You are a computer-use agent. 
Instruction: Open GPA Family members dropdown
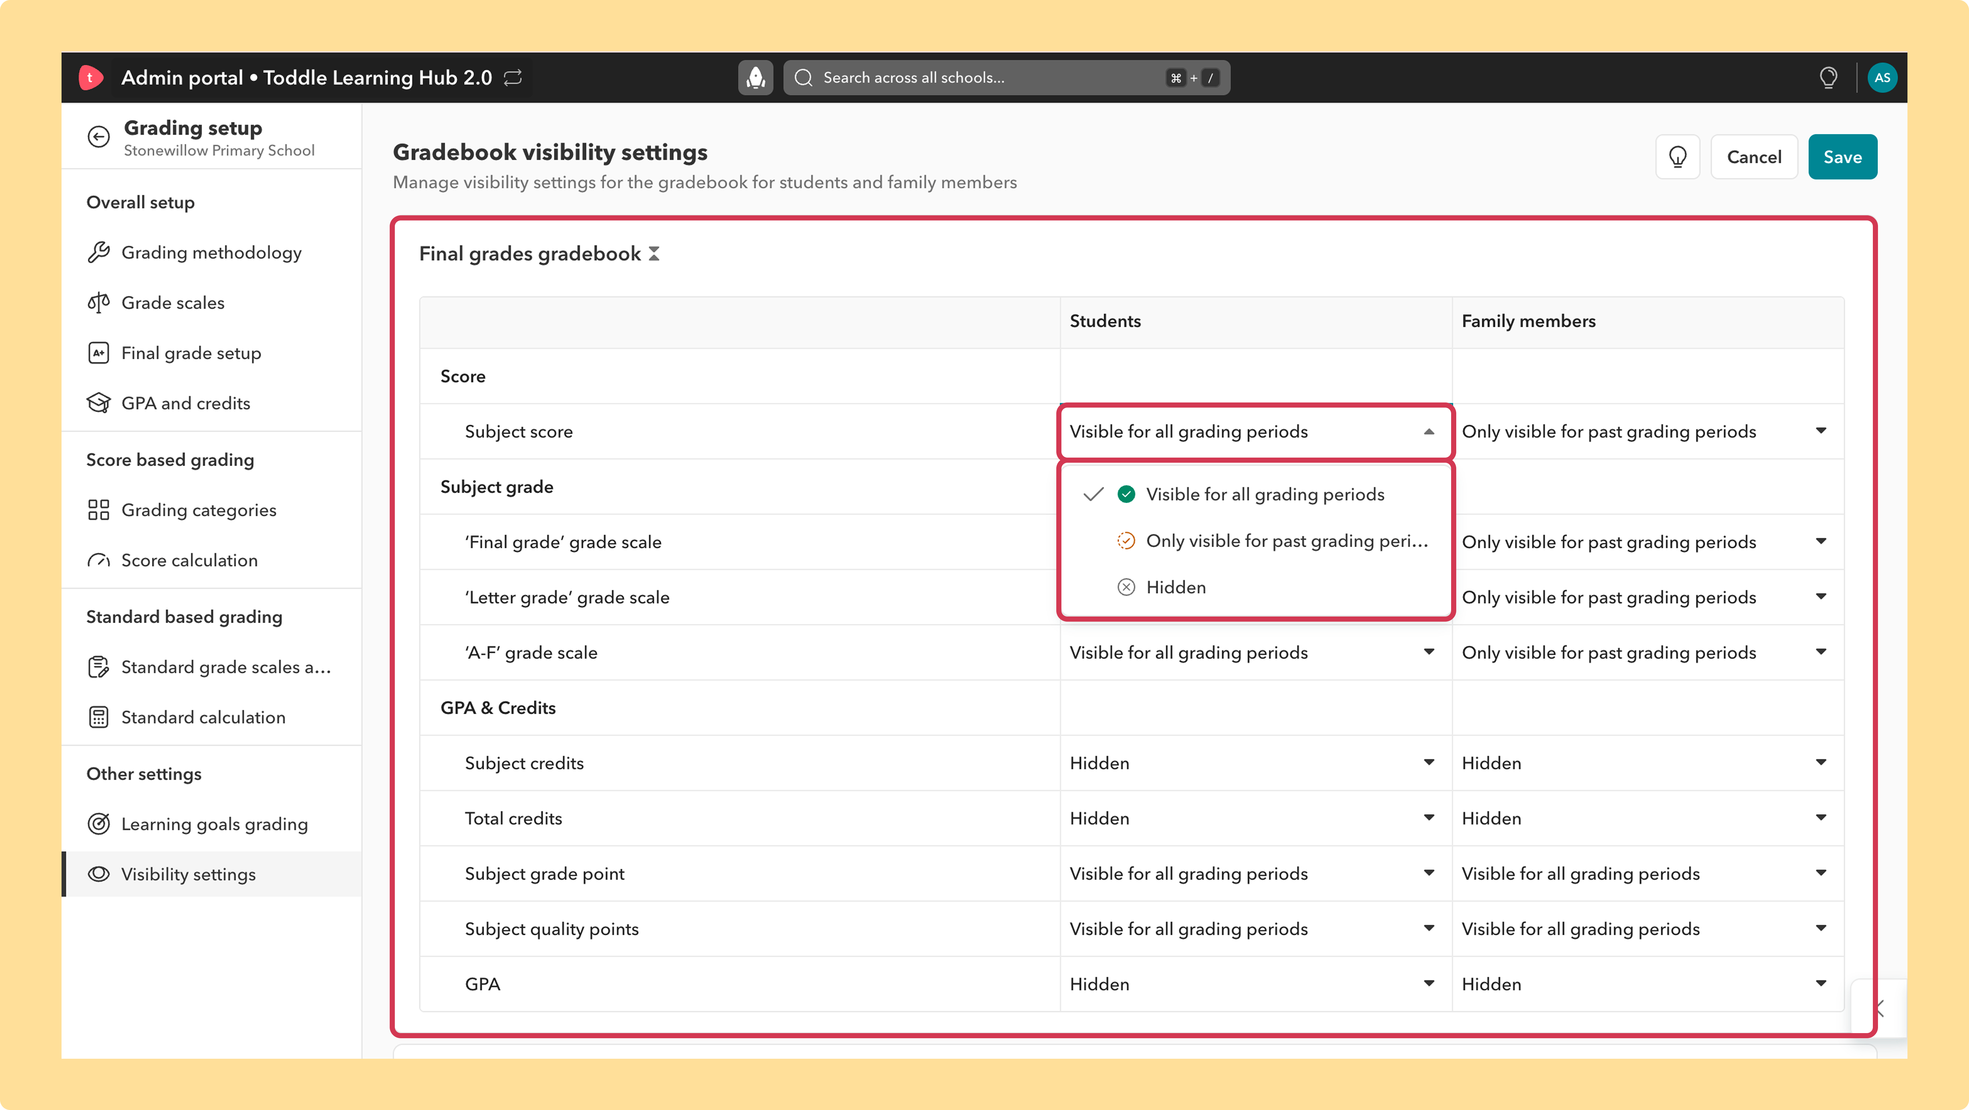coord(1648,984)
